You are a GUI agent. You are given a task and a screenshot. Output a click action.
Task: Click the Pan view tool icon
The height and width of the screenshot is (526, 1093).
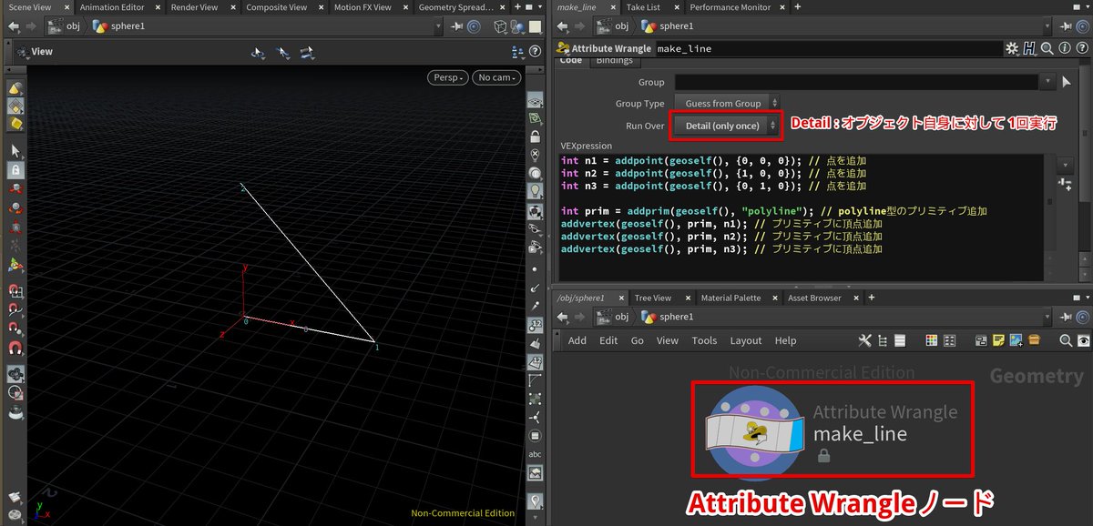[282, 53]
